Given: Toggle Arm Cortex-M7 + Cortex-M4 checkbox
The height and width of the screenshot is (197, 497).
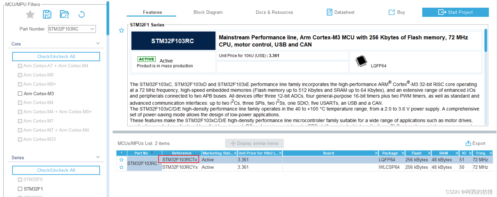Looking at the screenshot, I should [20, 130].
